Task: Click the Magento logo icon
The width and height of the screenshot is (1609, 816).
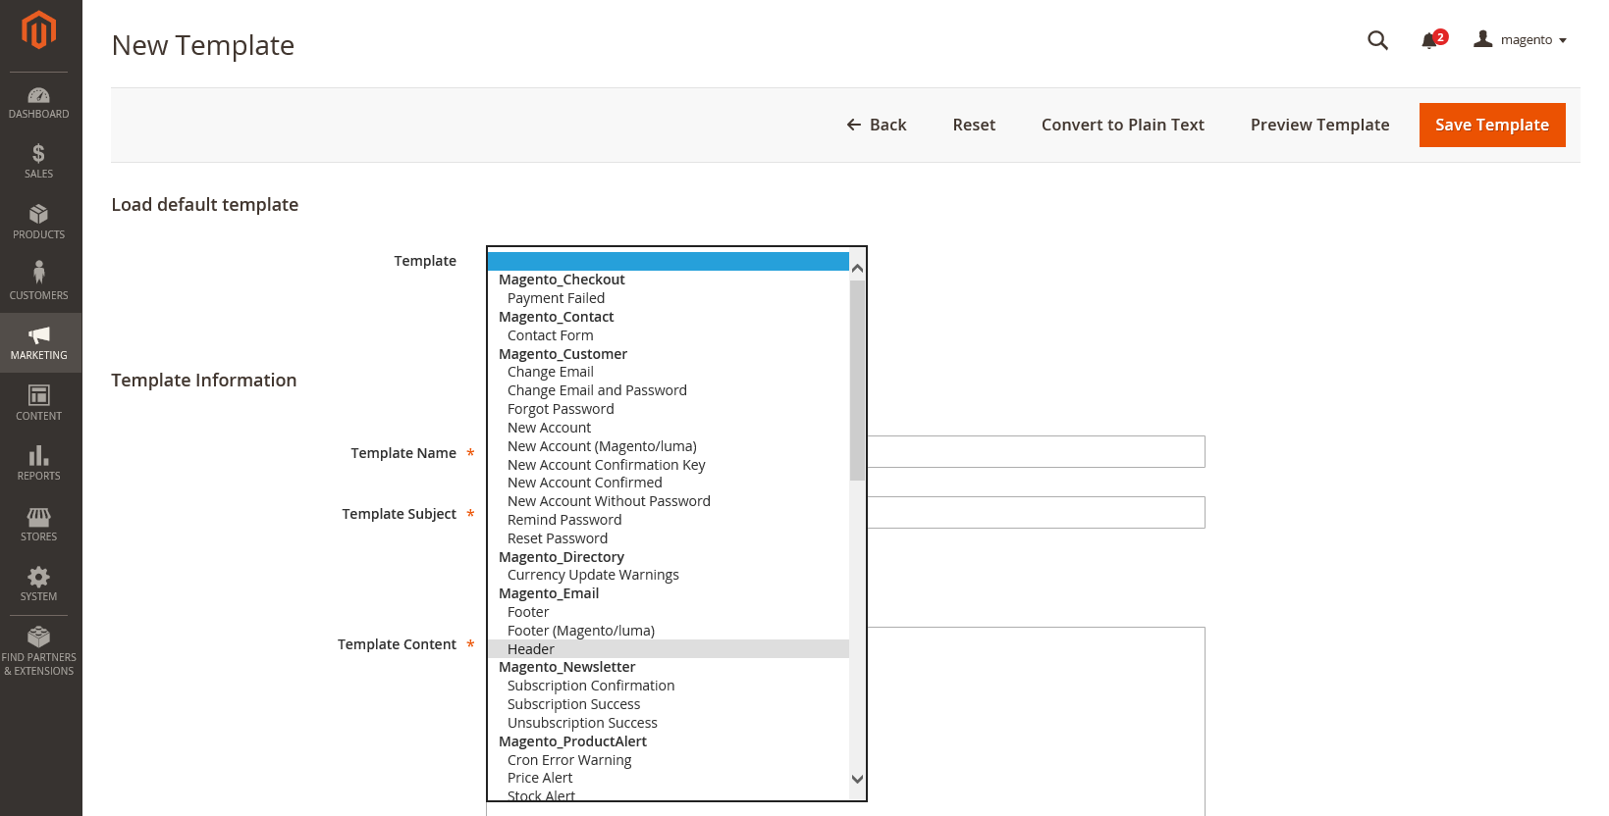Action: tap(39, 29)
